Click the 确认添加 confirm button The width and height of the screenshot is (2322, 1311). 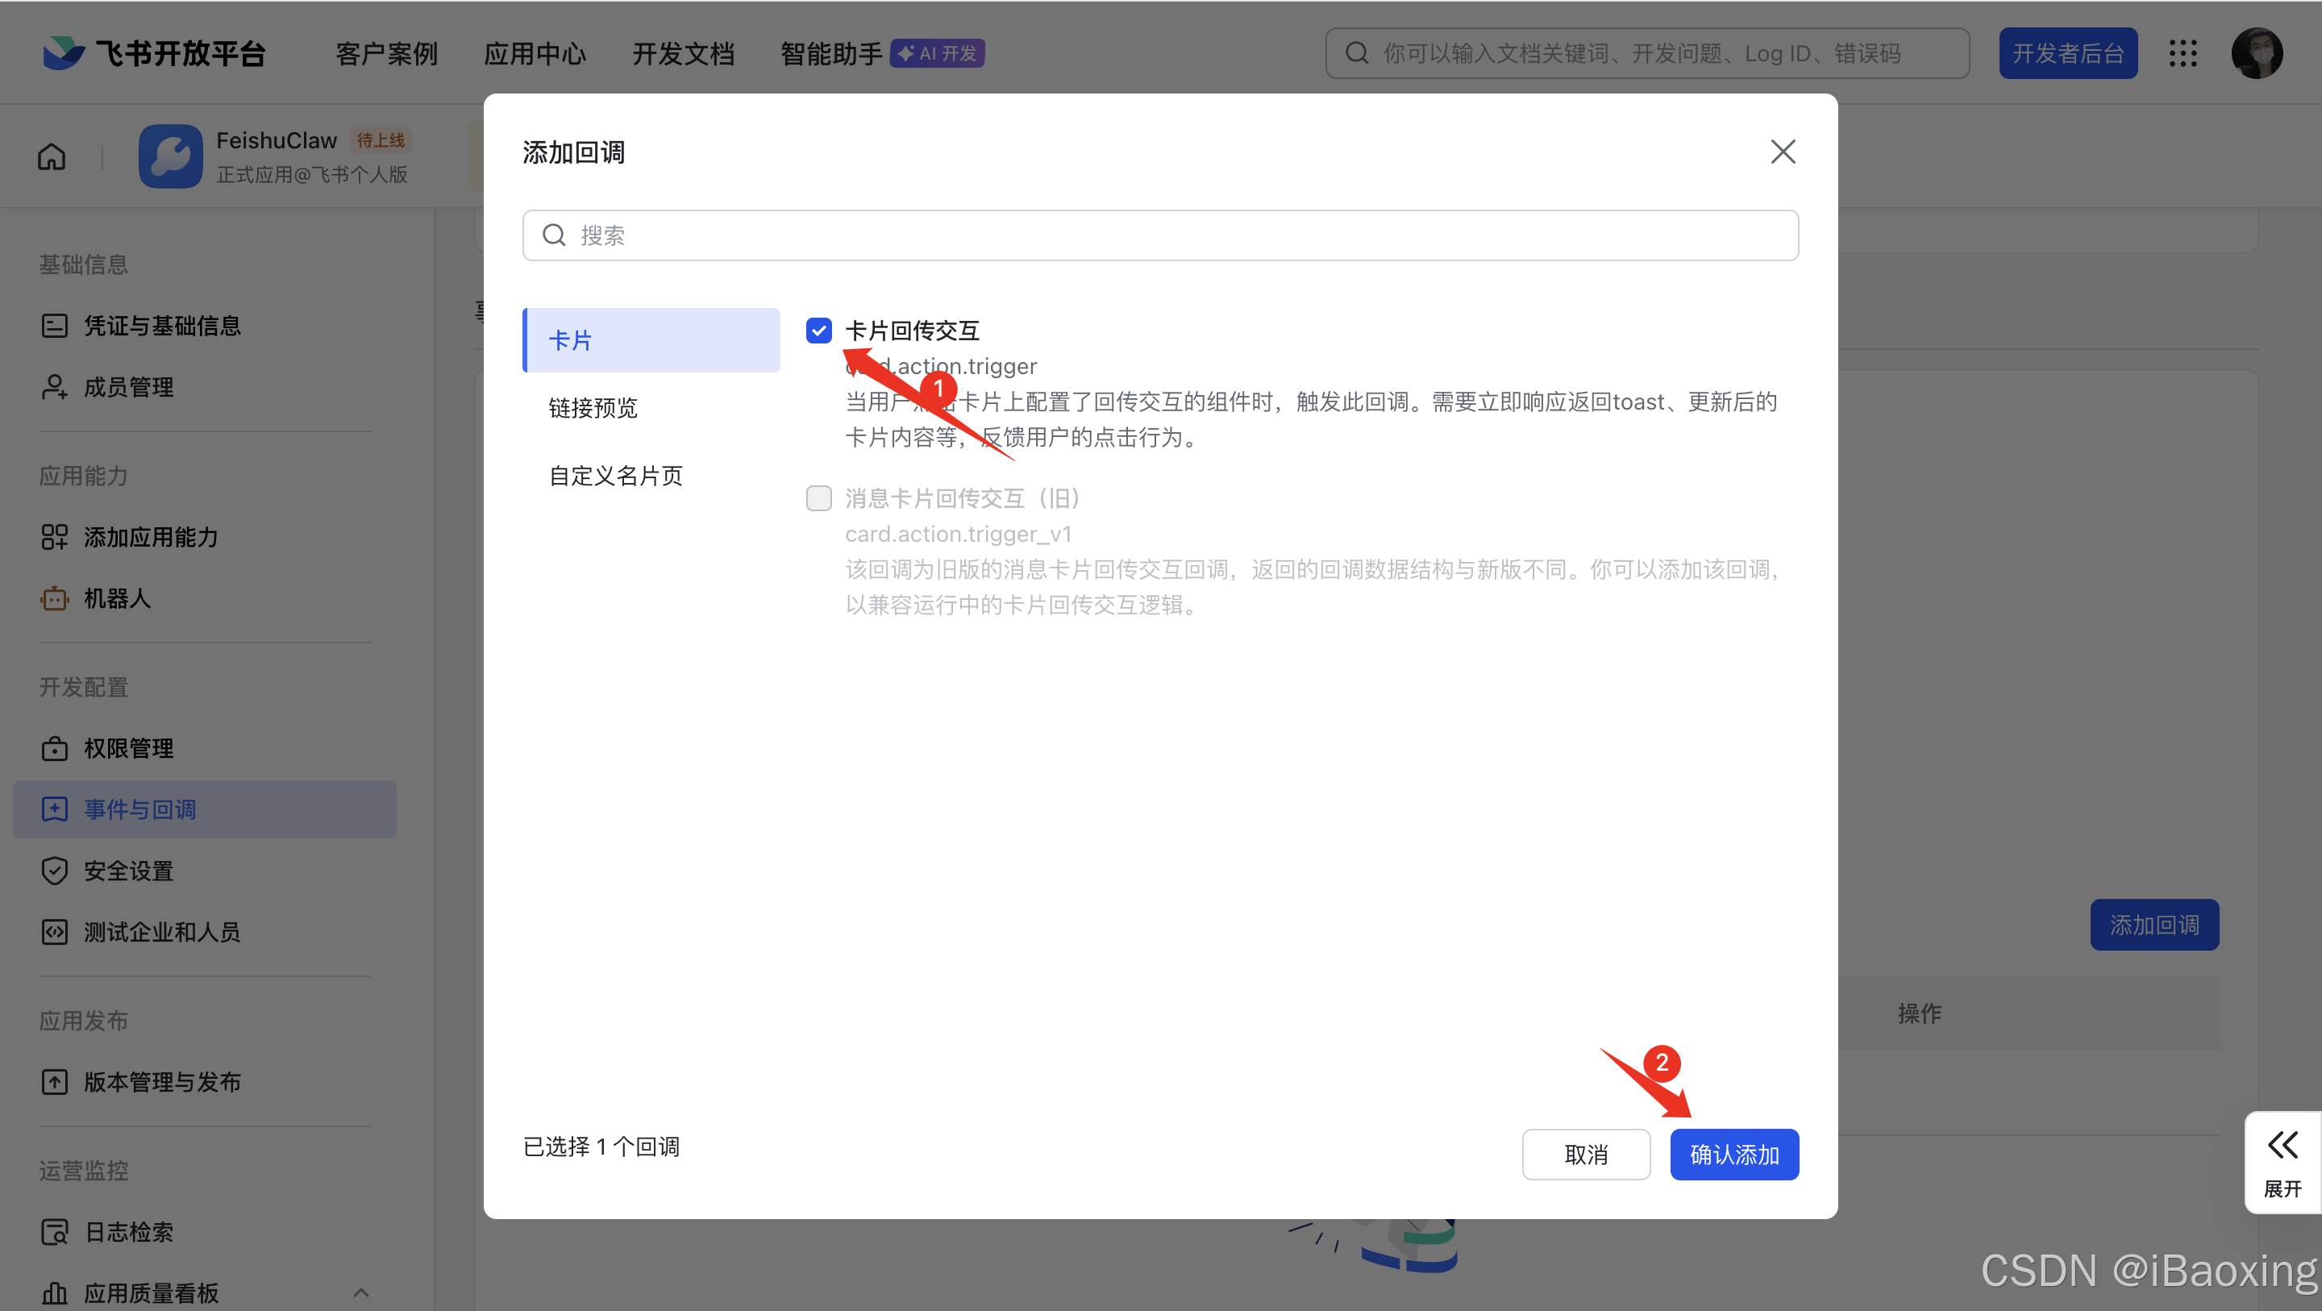click(1733, 1154)
